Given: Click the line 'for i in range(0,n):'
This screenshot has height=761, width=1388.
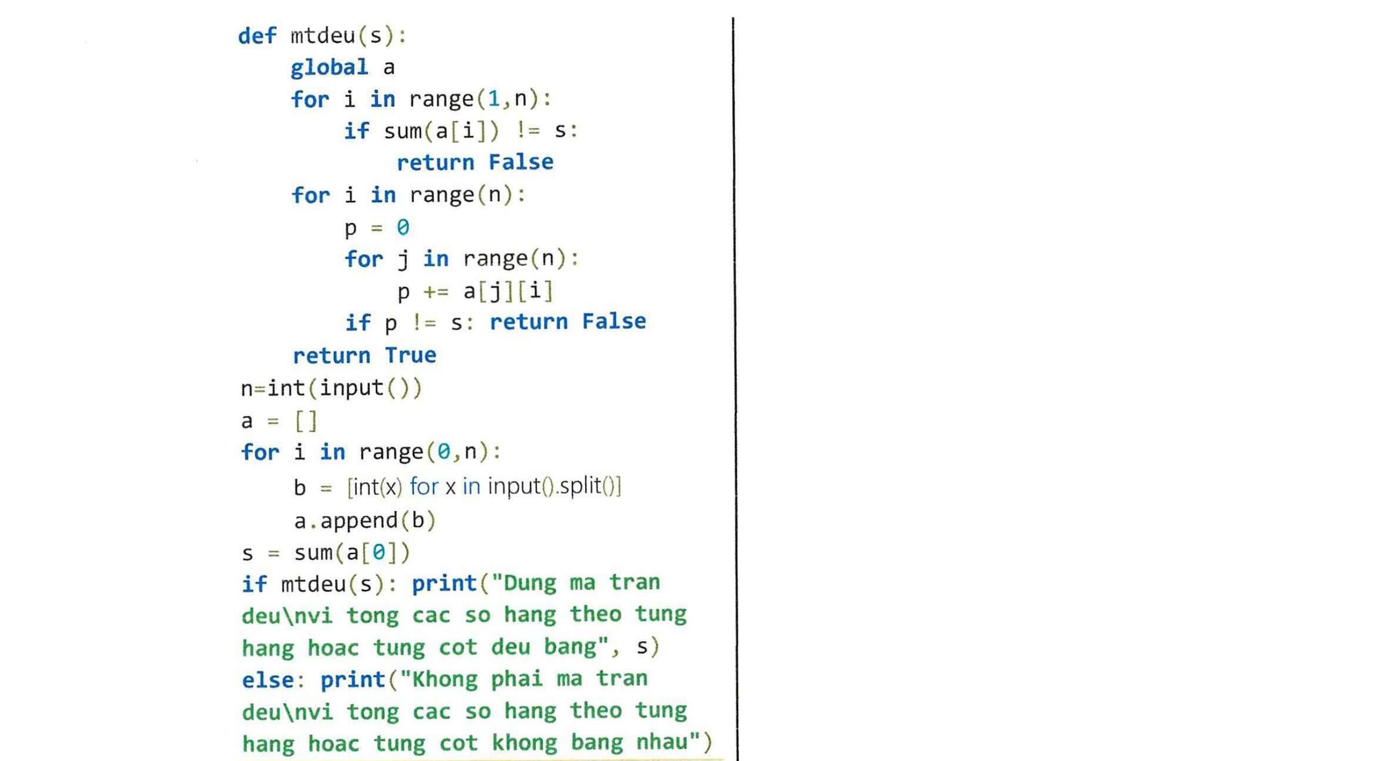Looking at the screenshot, I should click(x=371, y=452).
